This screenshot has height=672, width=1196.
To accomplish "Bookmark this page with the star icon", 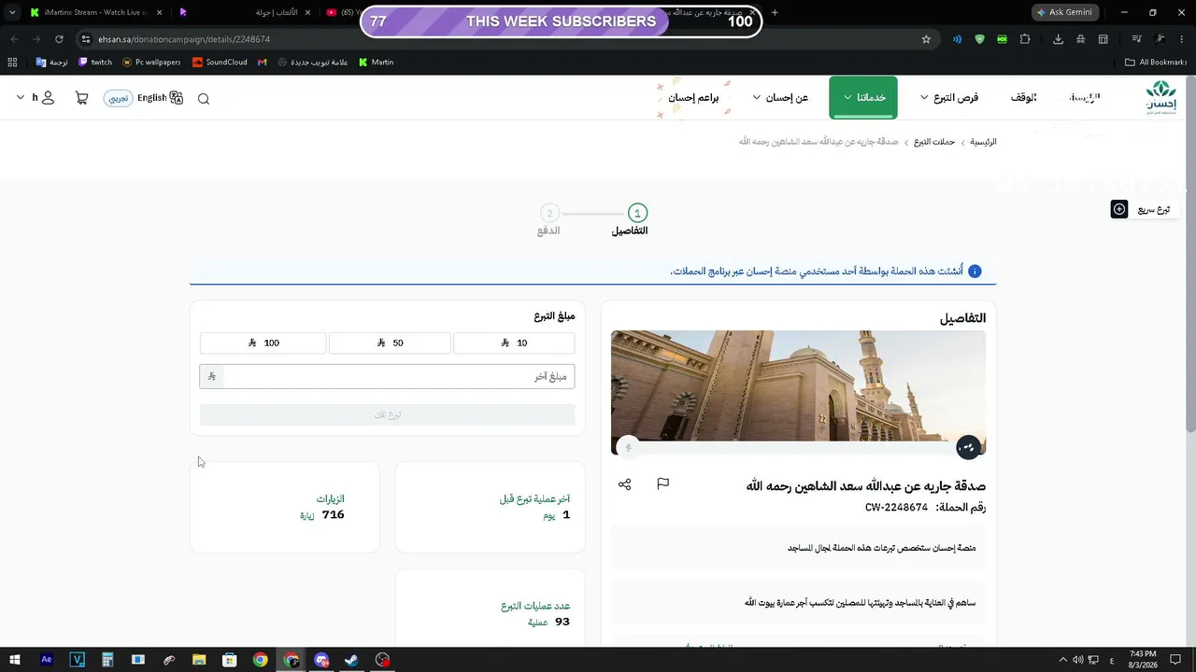I will coord(926,39).
